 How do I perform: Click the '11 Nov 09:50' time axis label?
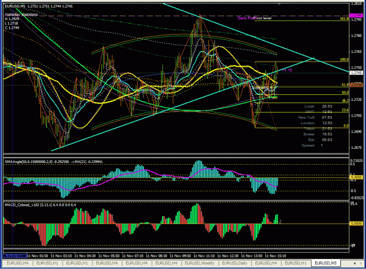(180, 256)
